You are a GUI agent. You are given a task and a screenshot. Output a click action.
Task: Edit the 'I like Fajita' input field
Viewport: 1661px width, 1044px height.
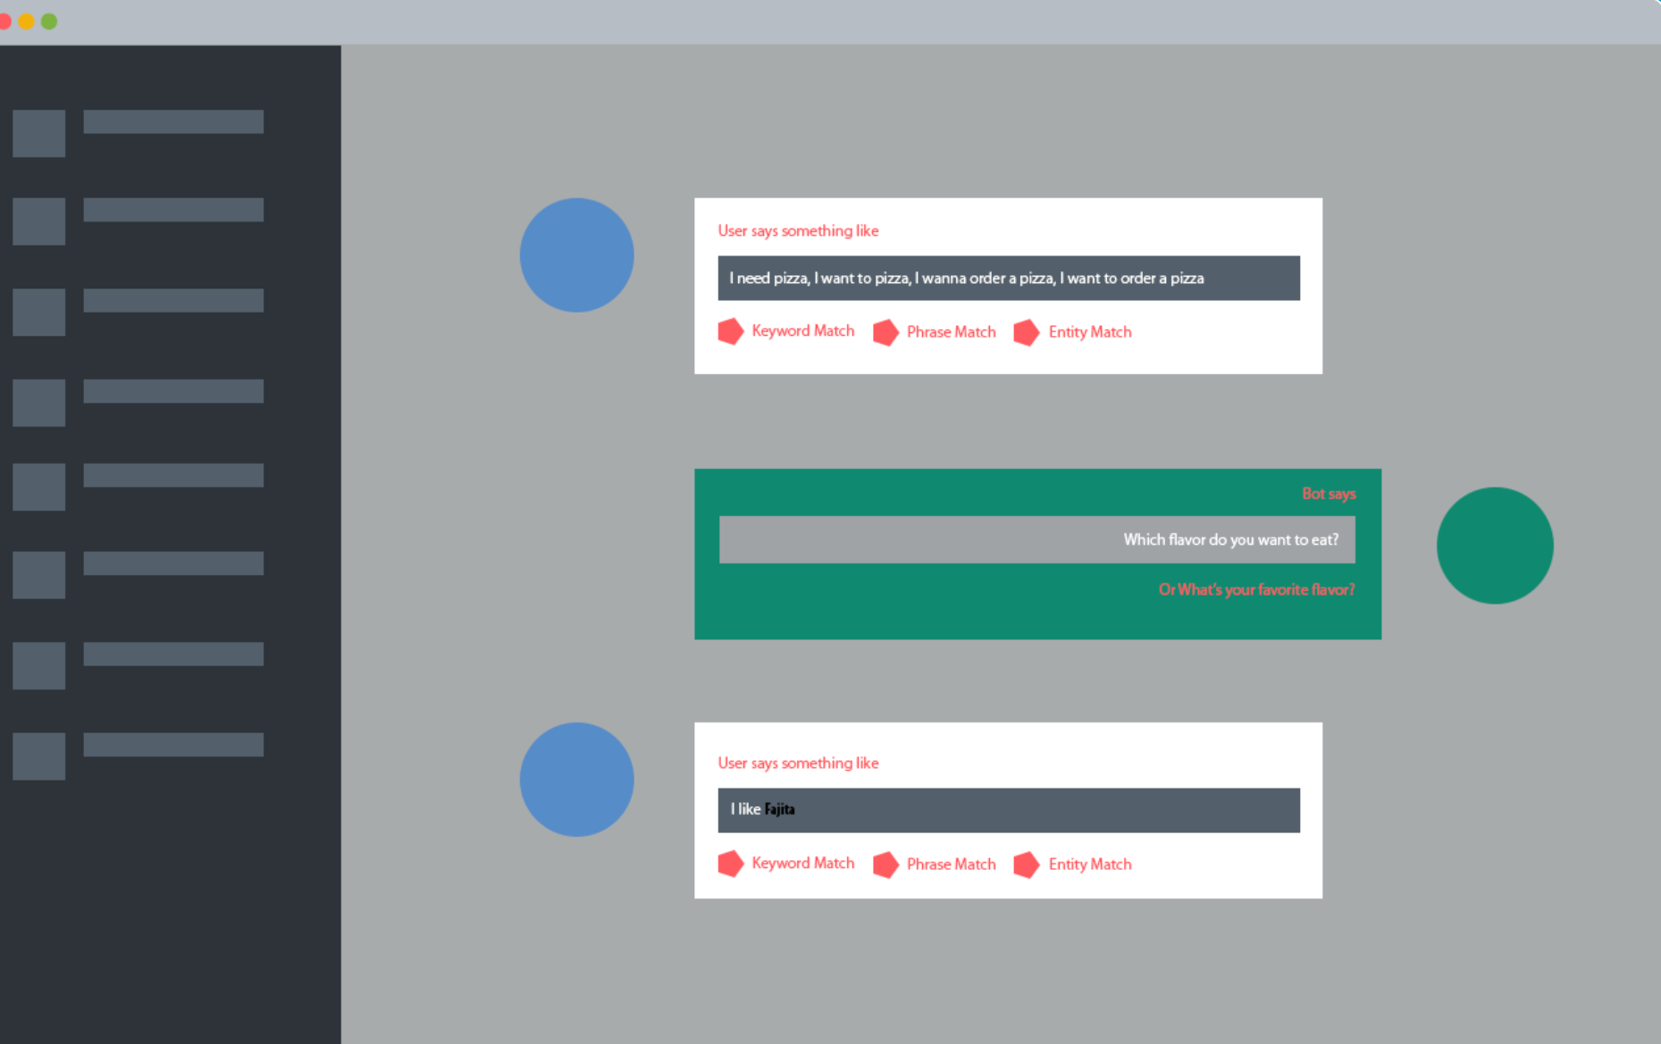click(x=1009, y=810)
